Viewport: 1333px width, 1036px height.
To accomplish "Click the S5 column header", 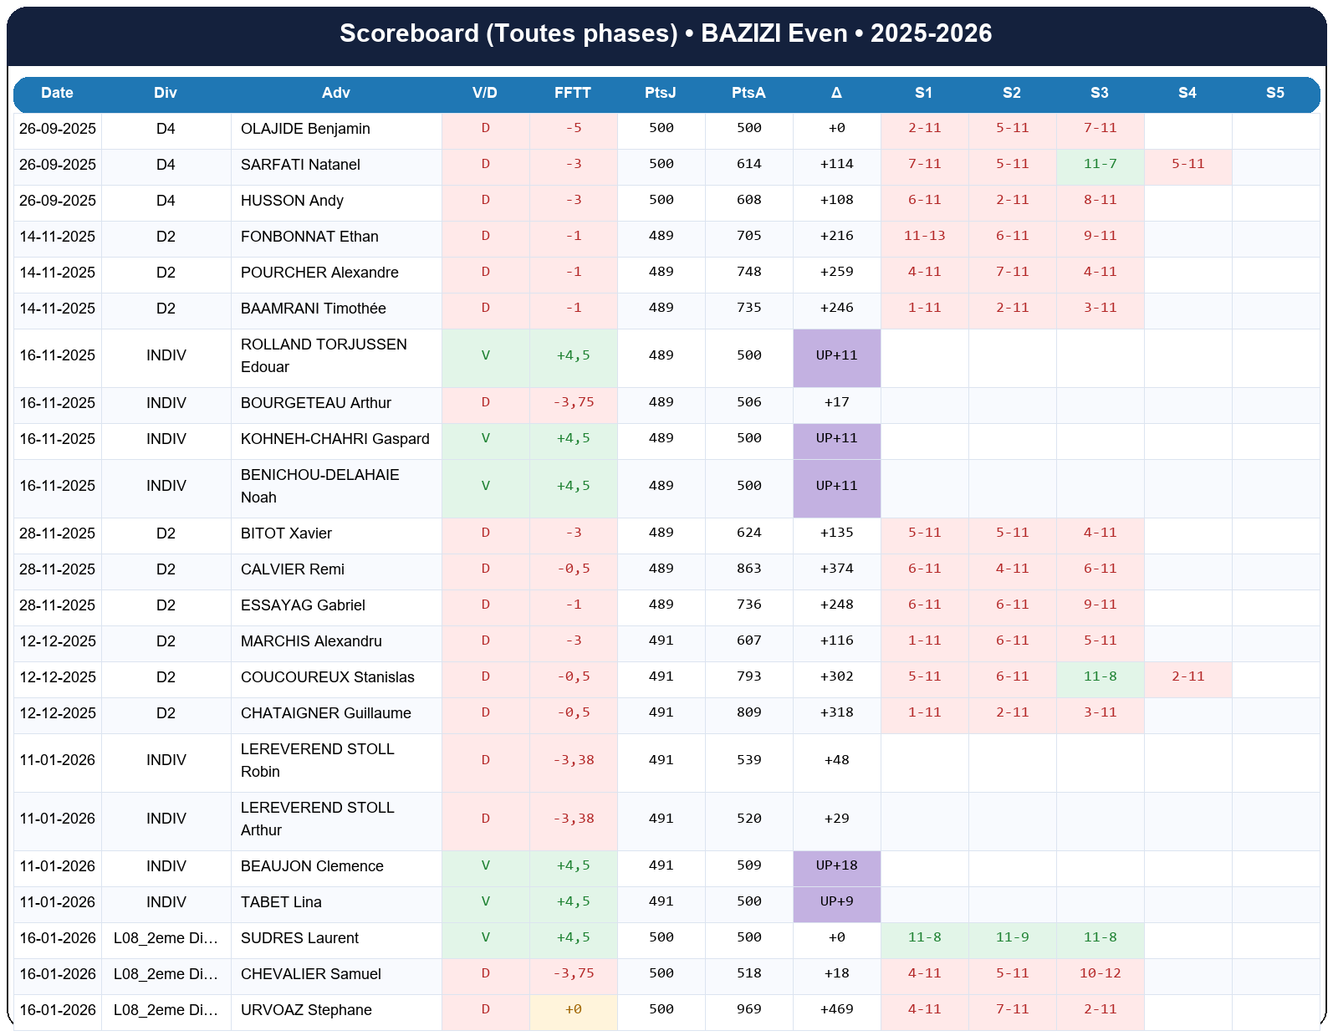I will click(1274, 93).
